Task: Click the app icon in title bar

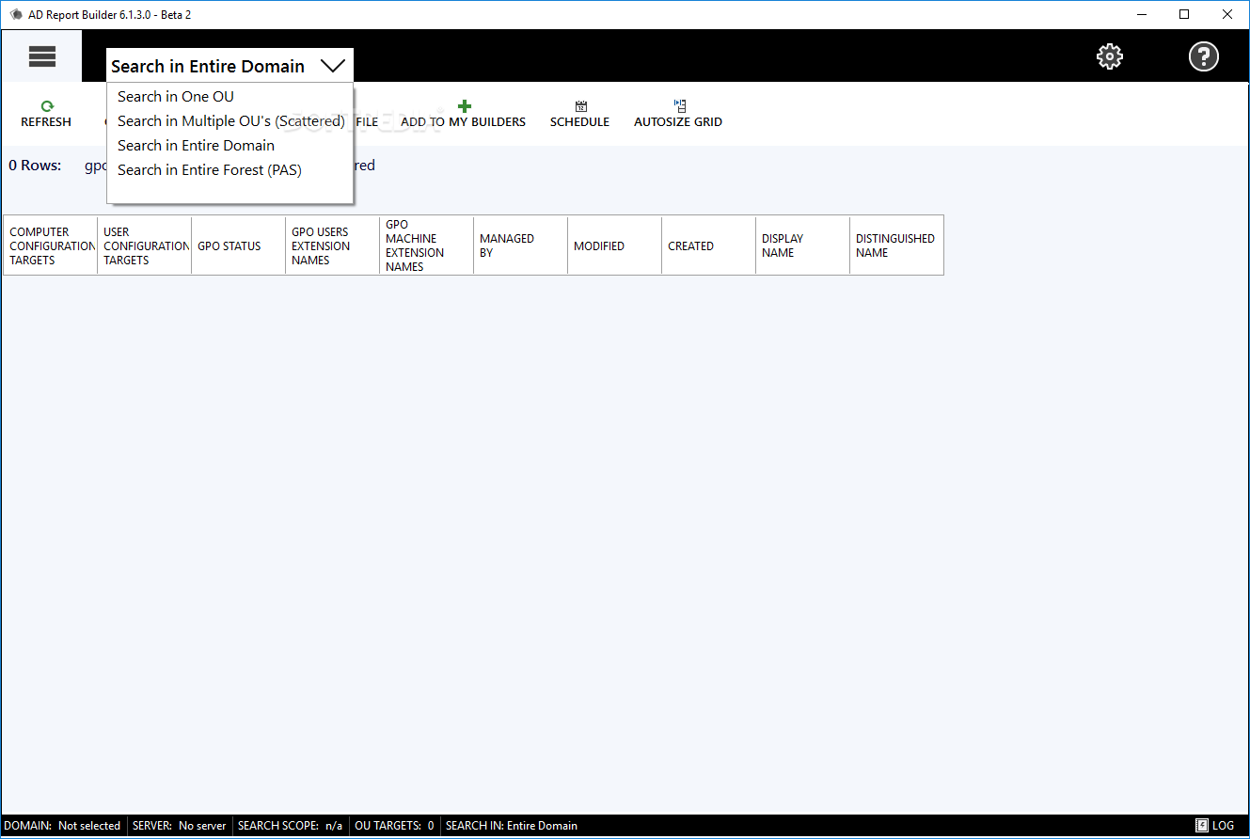Action: point(16,15)
